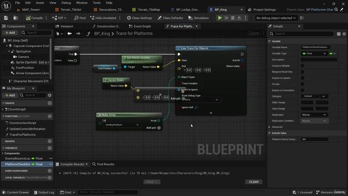The image size is (348, 196).
Task: Open Class Settings
Action: [x=139, y=18]
